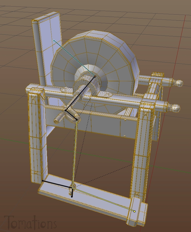
Task: Select the yellow vertical connecting-rod bone
Action: tap(74, 154)
